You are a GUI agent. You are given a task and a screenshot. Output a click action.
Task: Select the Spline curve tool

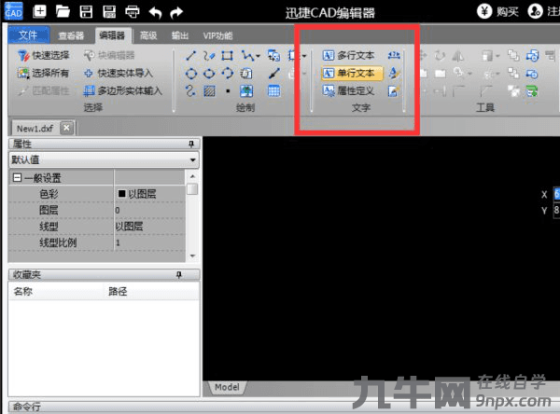[190, 90]
